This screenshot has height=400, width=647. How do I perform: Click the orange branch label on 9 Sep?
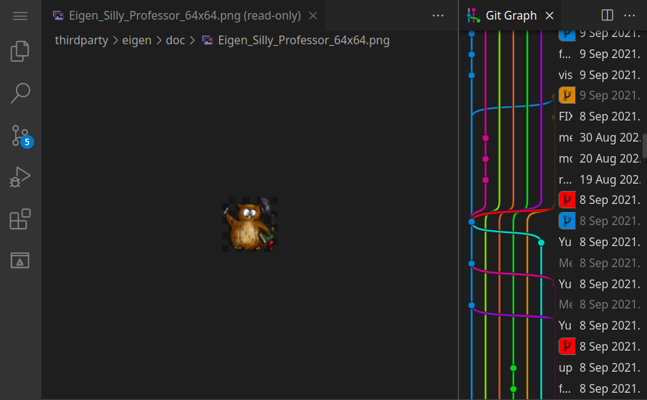(x=567, y=95)
